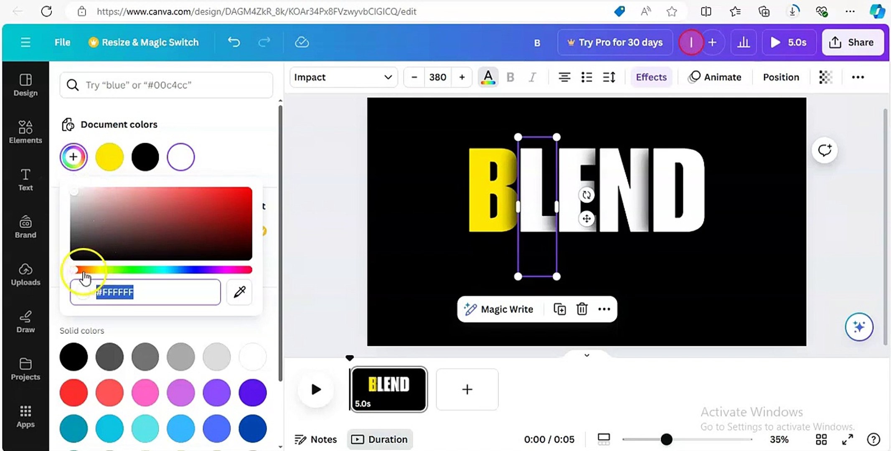
Task: Click Try Pro for 30 days
Action: tap(615, 42)
